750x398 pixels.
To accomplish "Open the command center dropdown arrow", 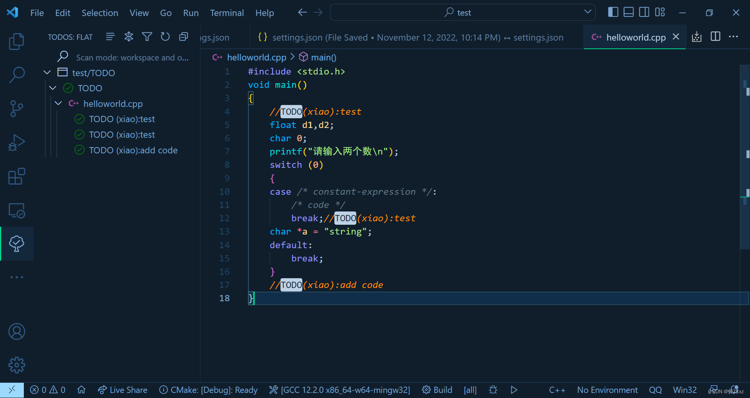I will click(x=587, y=12).
